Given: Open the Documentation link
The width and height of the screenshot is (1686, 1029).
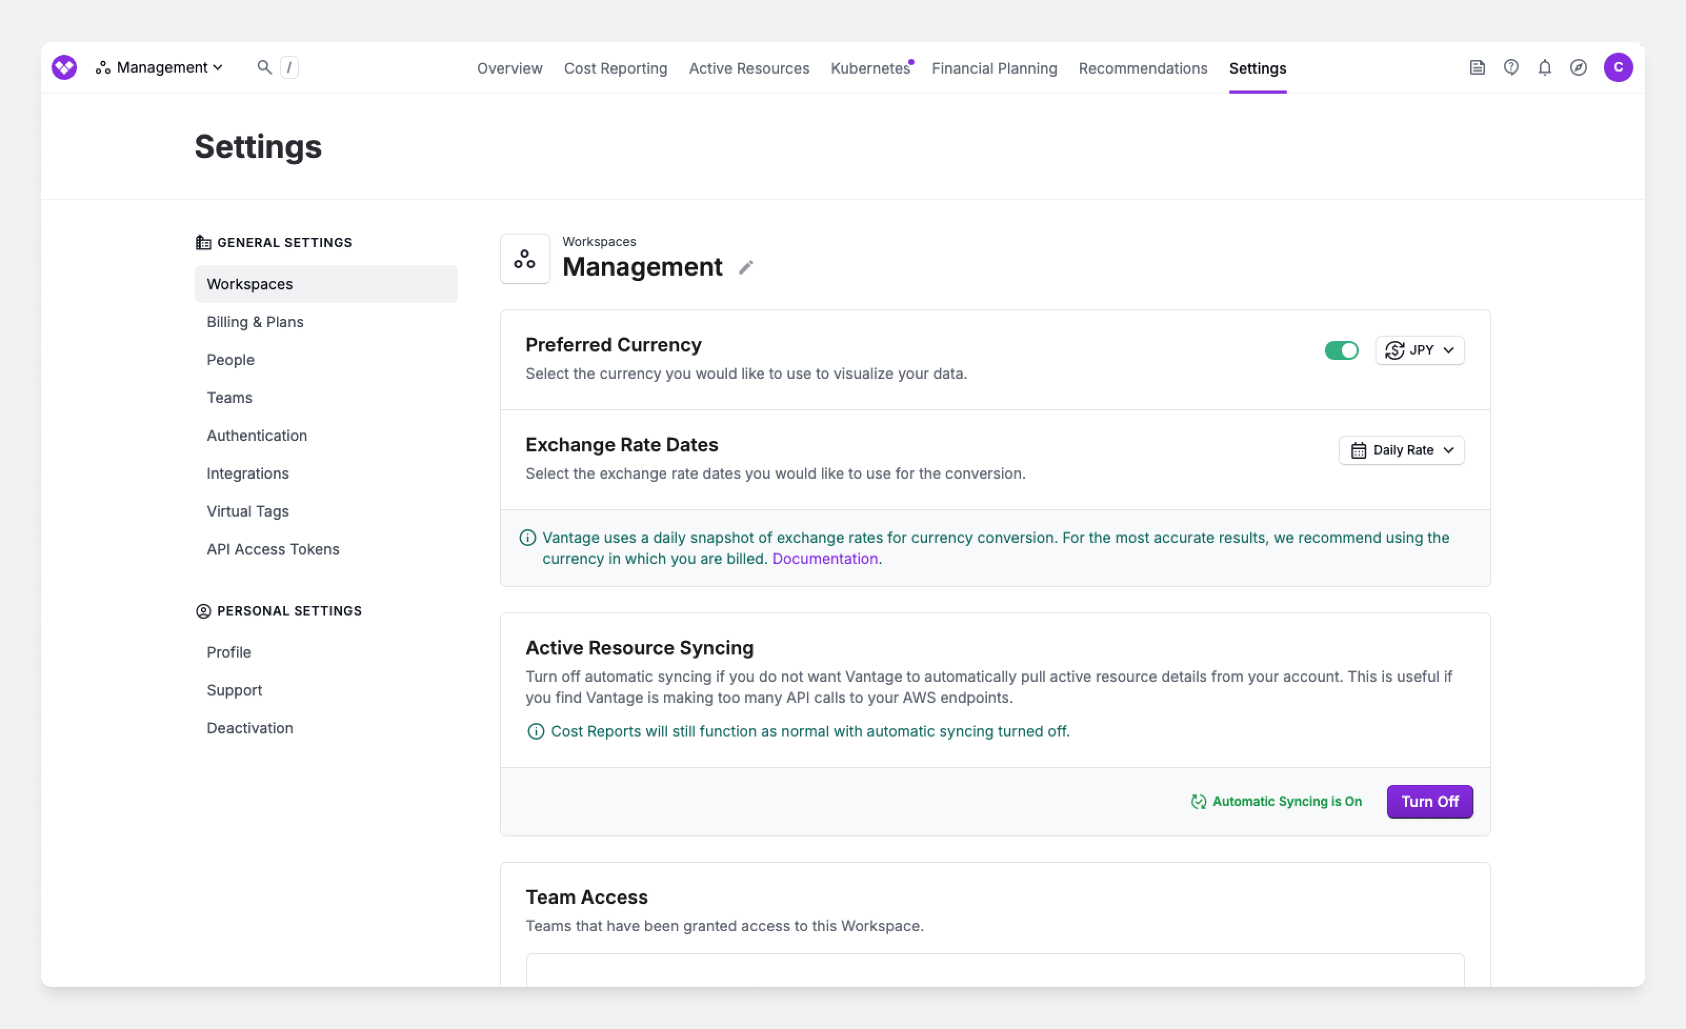Looking at the screenshot, I should tap(825, 559).
